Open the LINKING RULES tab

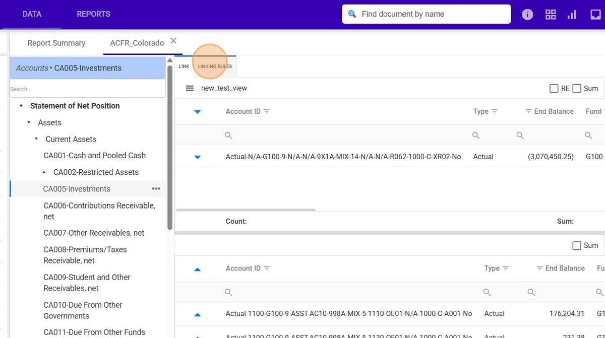tap(215, 66)
